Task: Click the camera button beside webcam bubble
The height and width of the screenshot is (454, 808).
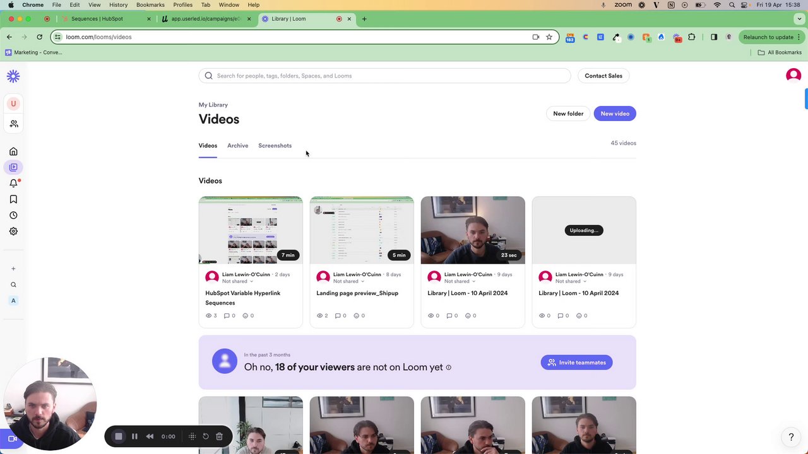Action: tap(11, 439)
